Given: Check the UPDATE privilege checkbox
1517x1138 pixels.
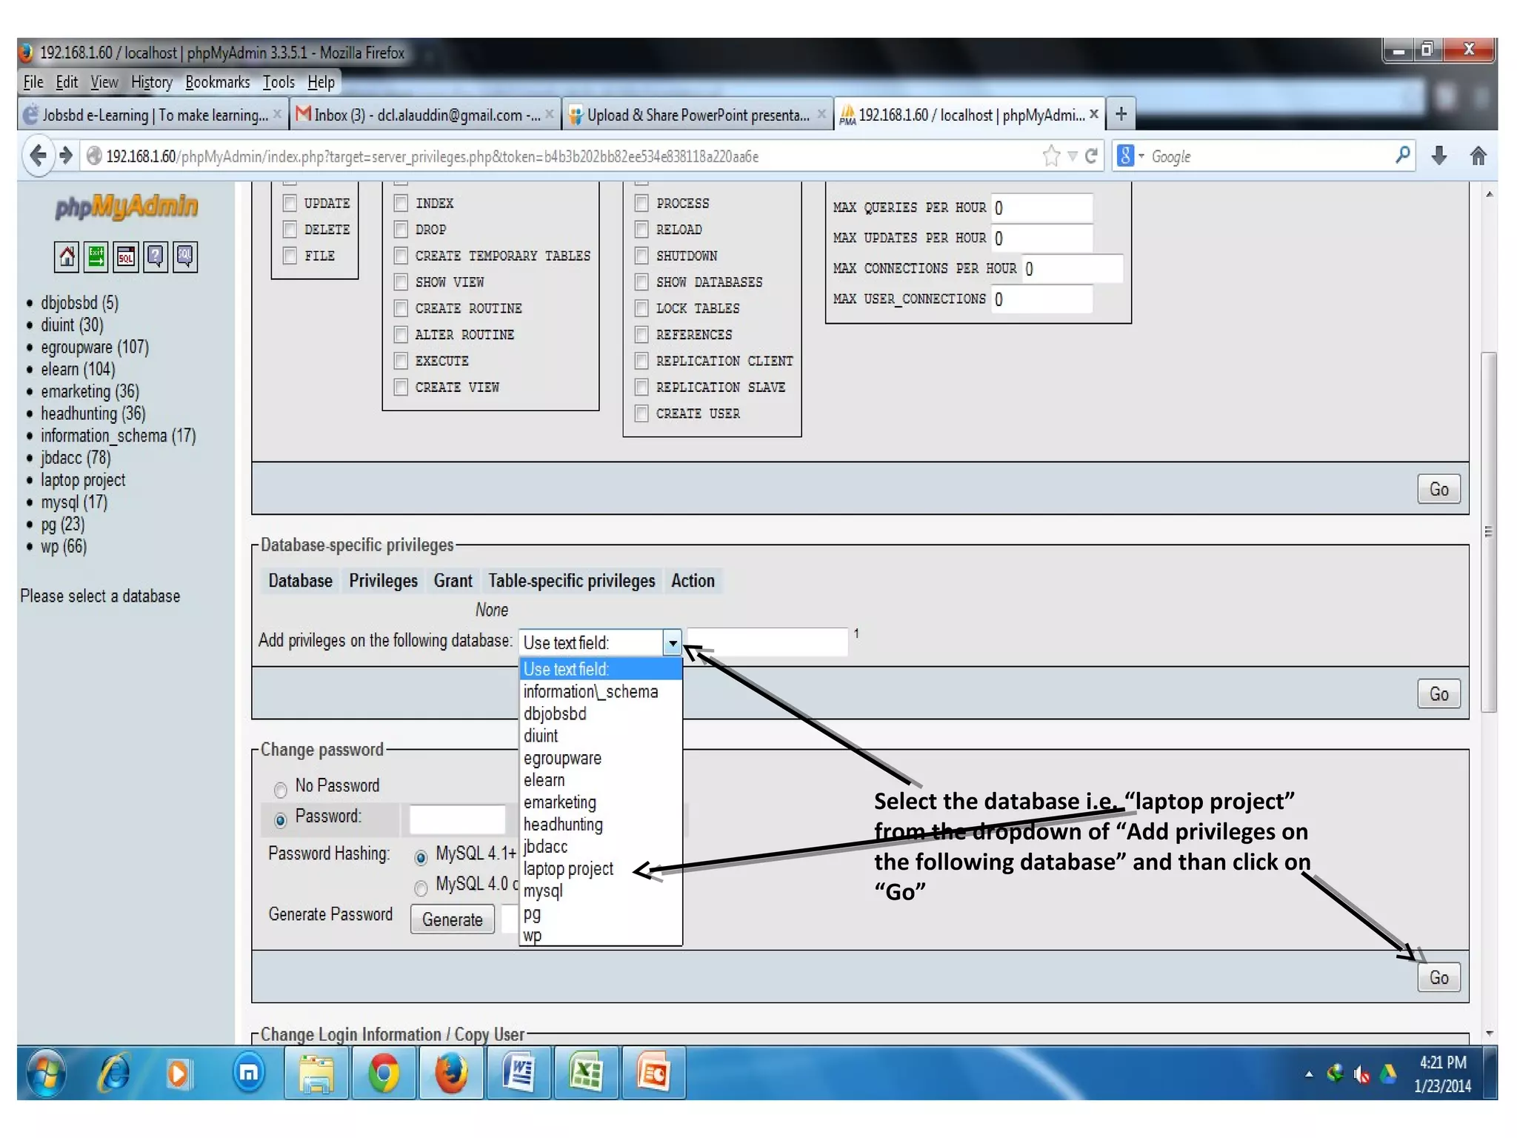Looking at the screenshot, I should pyautogui.click(x=290, y=202).
